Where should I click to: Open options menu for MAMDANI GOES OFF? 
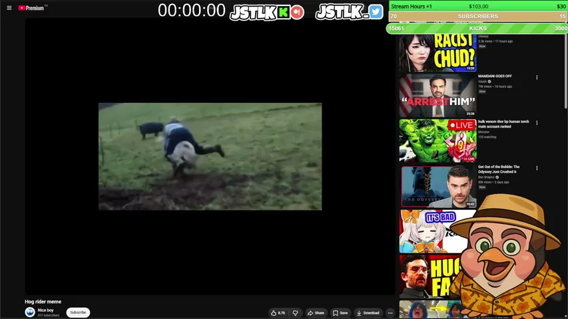[537, 77]
